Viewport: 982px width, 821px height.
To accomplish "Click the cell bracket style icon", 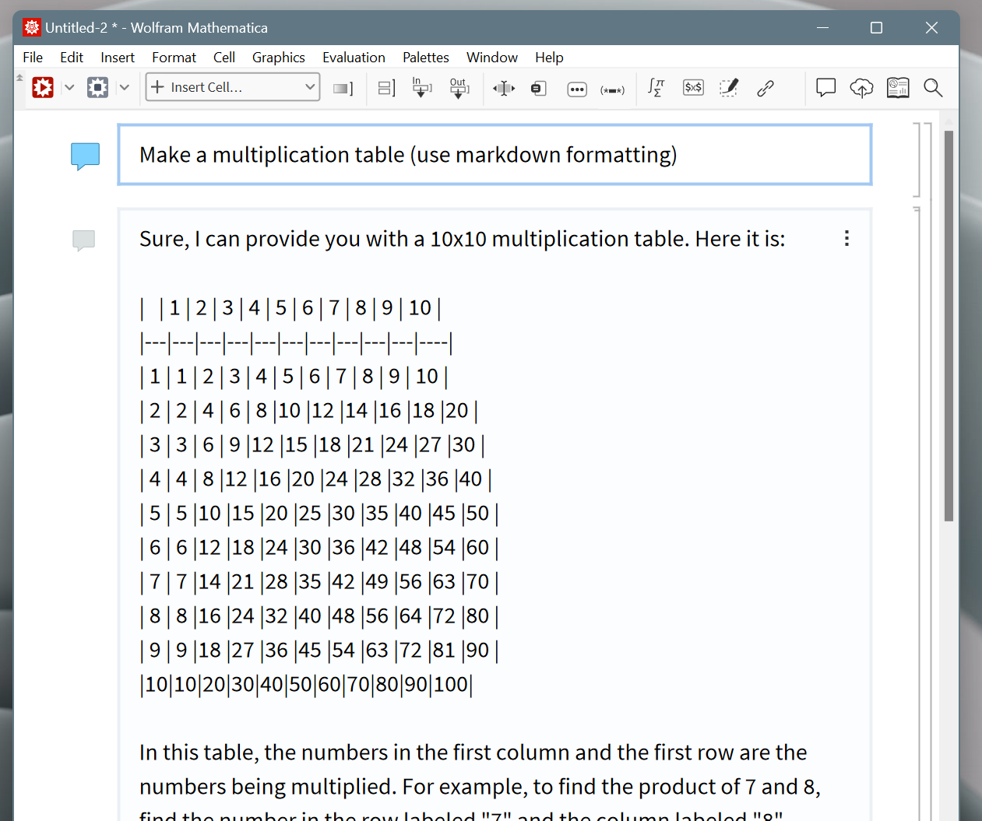I will (343, 88).
